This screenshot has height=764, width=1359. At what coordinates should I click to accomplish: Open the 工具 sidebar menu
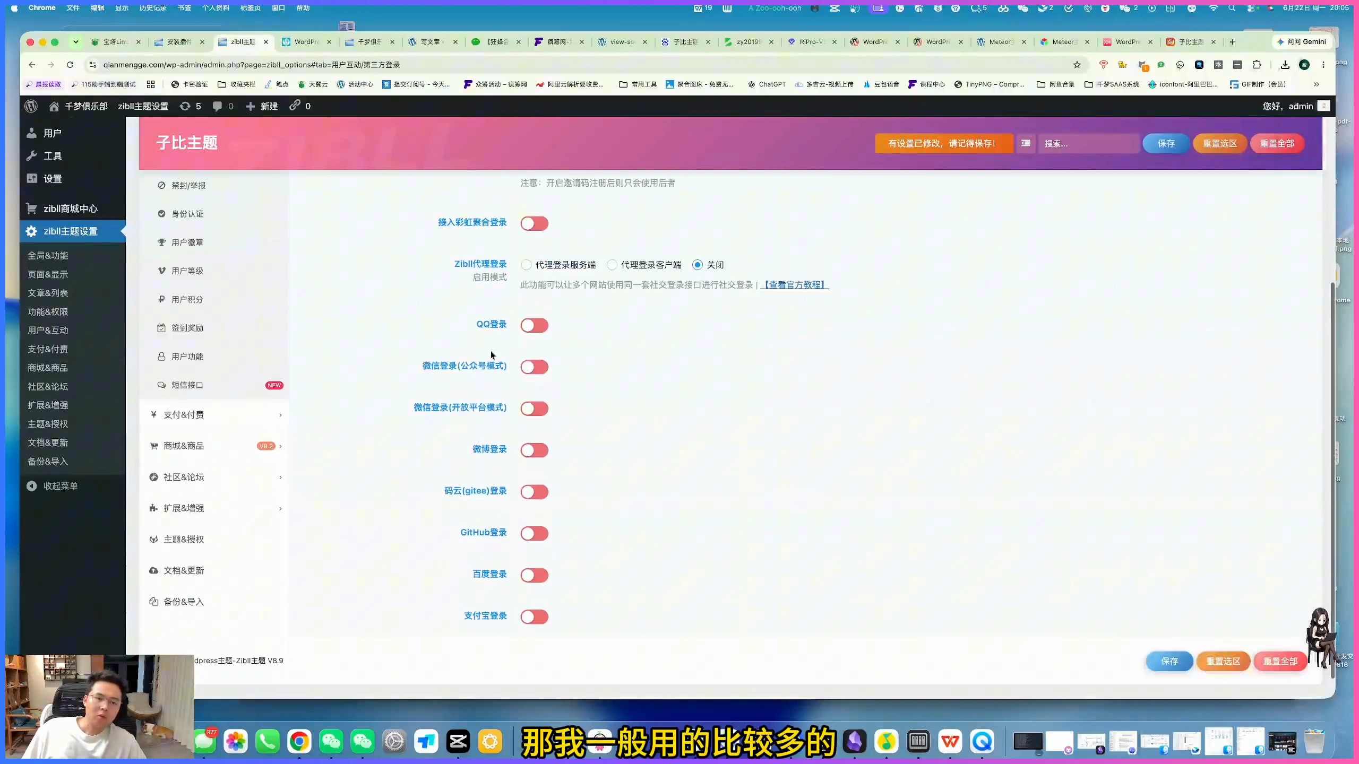click(53, 156)
